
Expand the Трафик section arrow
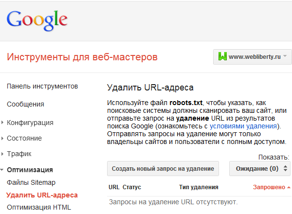[x=2, y=154]
